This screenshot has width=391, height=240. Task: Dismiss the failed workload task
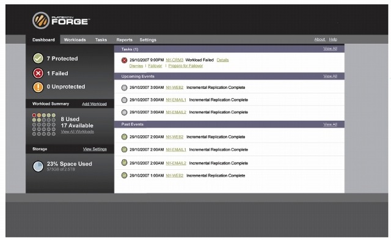[136, 66]
